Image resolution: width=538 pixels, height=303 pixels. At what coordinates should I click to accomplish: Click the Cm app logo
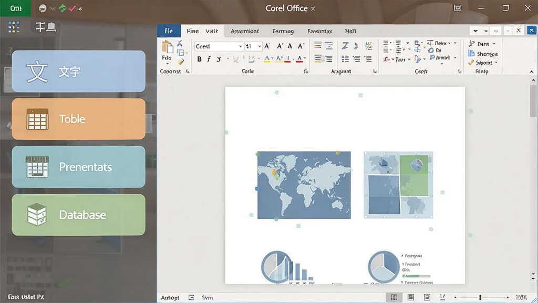click(15, 8)
